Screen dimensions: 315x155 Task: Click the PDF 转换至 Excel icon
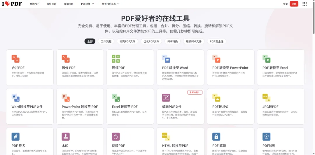(267, 59)
